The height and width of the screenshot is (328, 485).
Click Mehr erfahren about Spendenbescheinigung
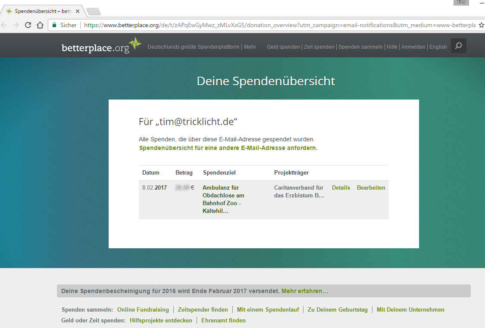click(305, 291)
